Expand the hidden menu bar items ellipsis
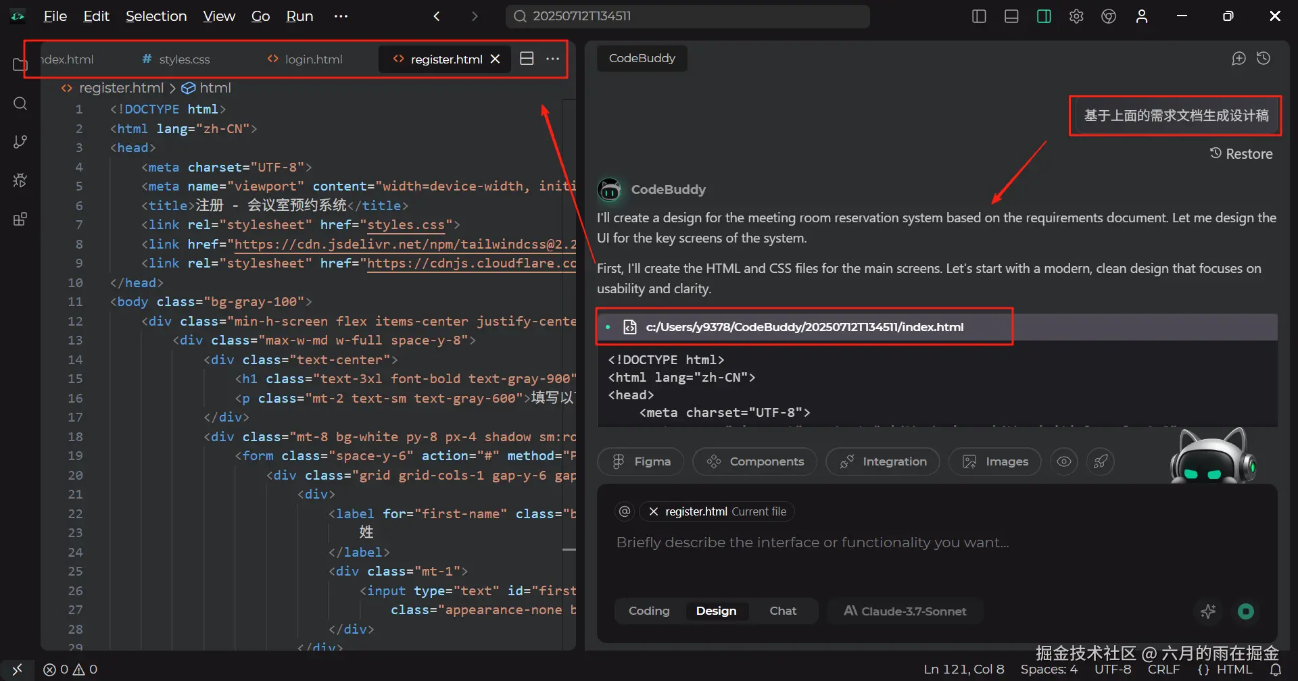Screen dimensions: 1298x681 pyautogui.click(x=341, y=16)
